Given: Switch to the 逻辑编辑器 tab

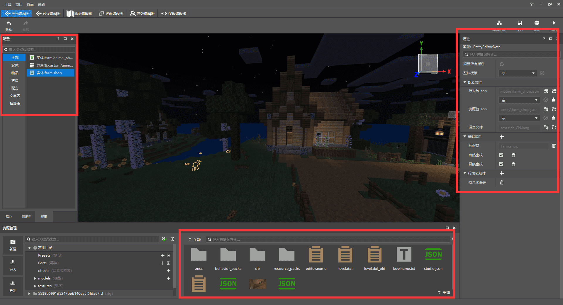Looking at the screenshot, I should (174, 13).
